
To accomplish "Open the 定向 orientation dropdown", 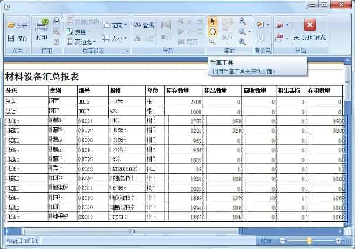I will (115, 25).
